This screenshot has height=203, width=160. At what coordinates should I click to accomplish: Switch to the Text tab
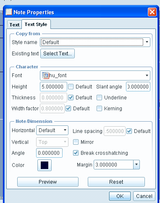[x=14, y=25]
